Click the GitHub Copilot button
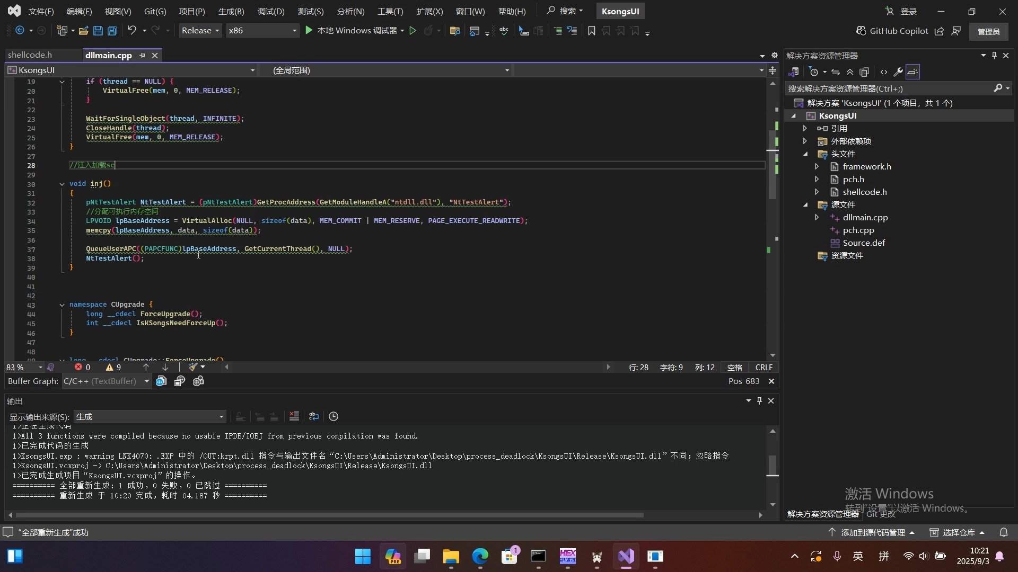Image resolution: width=1018 pixels, height=572 pixels. [892, 31]
